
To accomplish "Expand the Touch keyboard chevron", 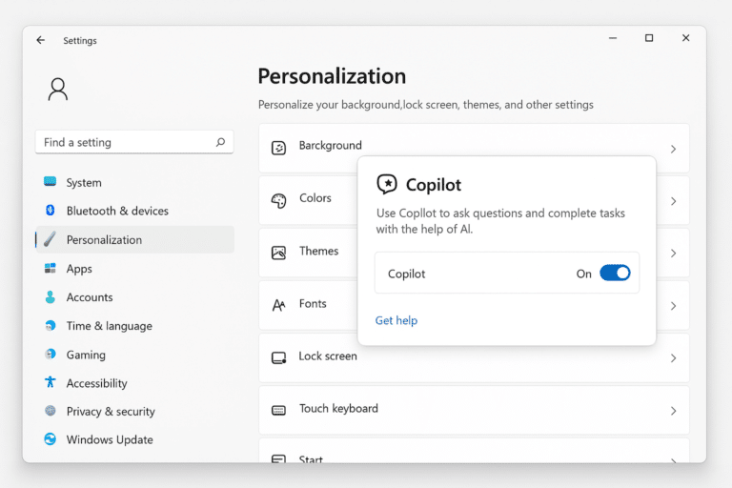I will tap(673, 411).
